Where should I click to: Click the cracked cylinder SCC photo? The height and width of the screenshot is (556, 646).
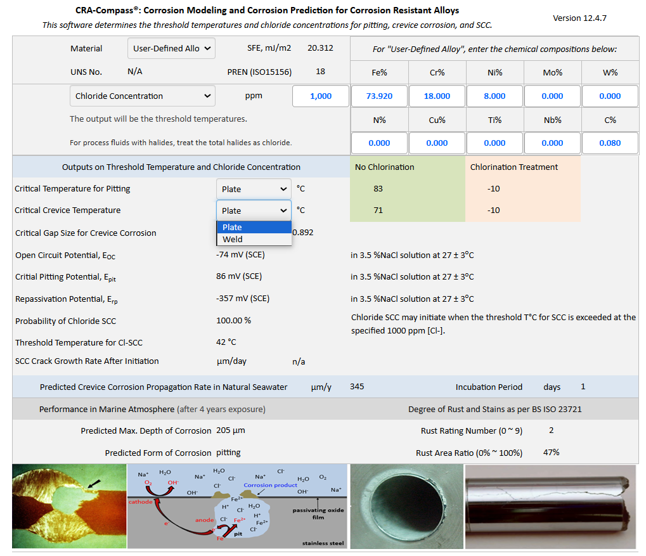click(x=550, y=507)
